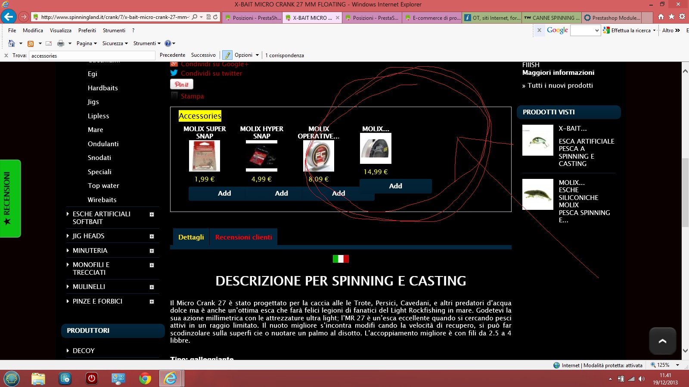This screenshot has height=387, width=689.
Task: Click the red power icon on taskbar
Action: pyautogui.click(x=92, y=378)
